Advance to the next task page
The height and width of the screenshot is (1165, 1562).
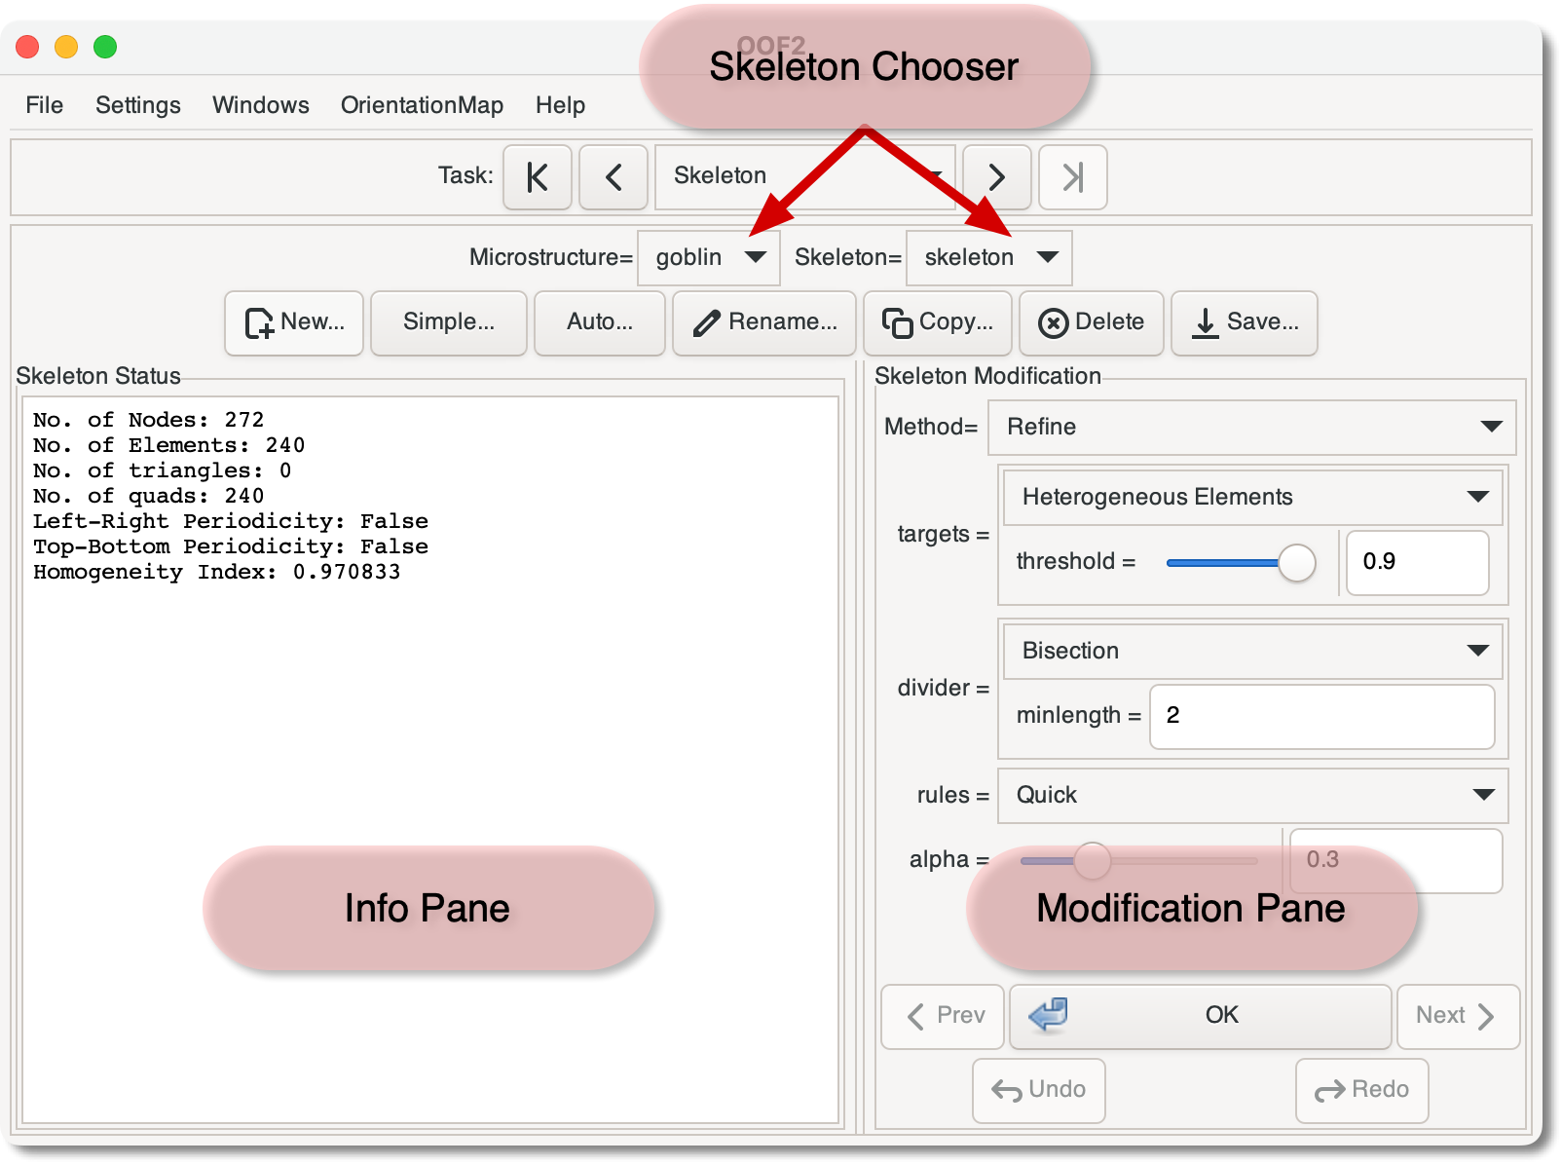(996, 177)
